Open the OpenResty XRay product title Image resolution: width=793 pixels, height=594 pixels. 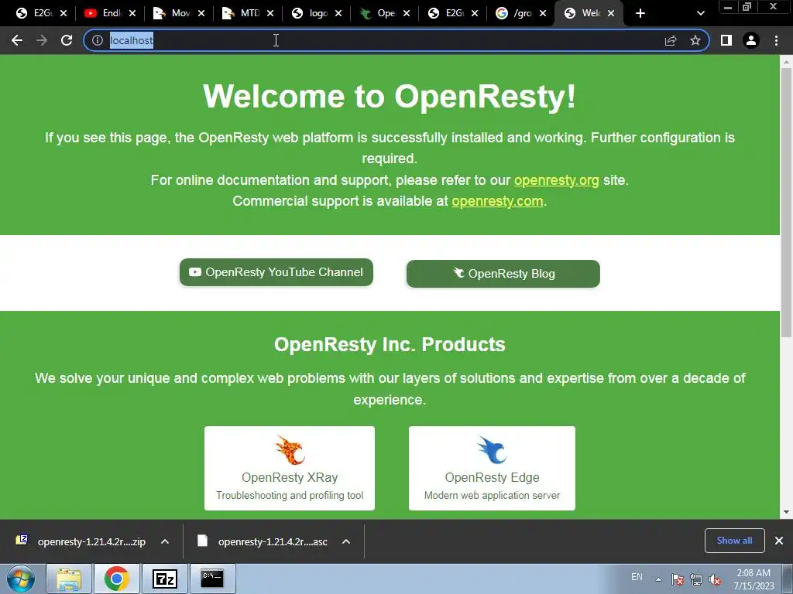click(290, 477)
